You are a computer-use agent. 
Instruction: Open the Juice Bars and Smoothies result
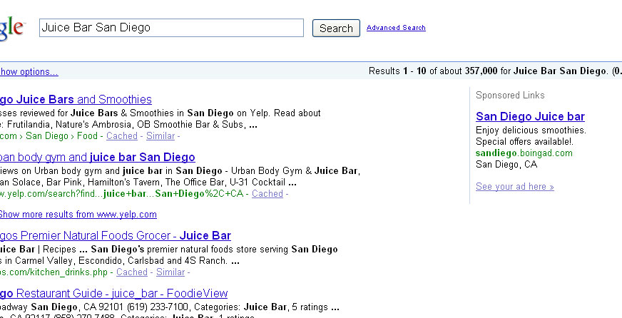pos(76,99)
